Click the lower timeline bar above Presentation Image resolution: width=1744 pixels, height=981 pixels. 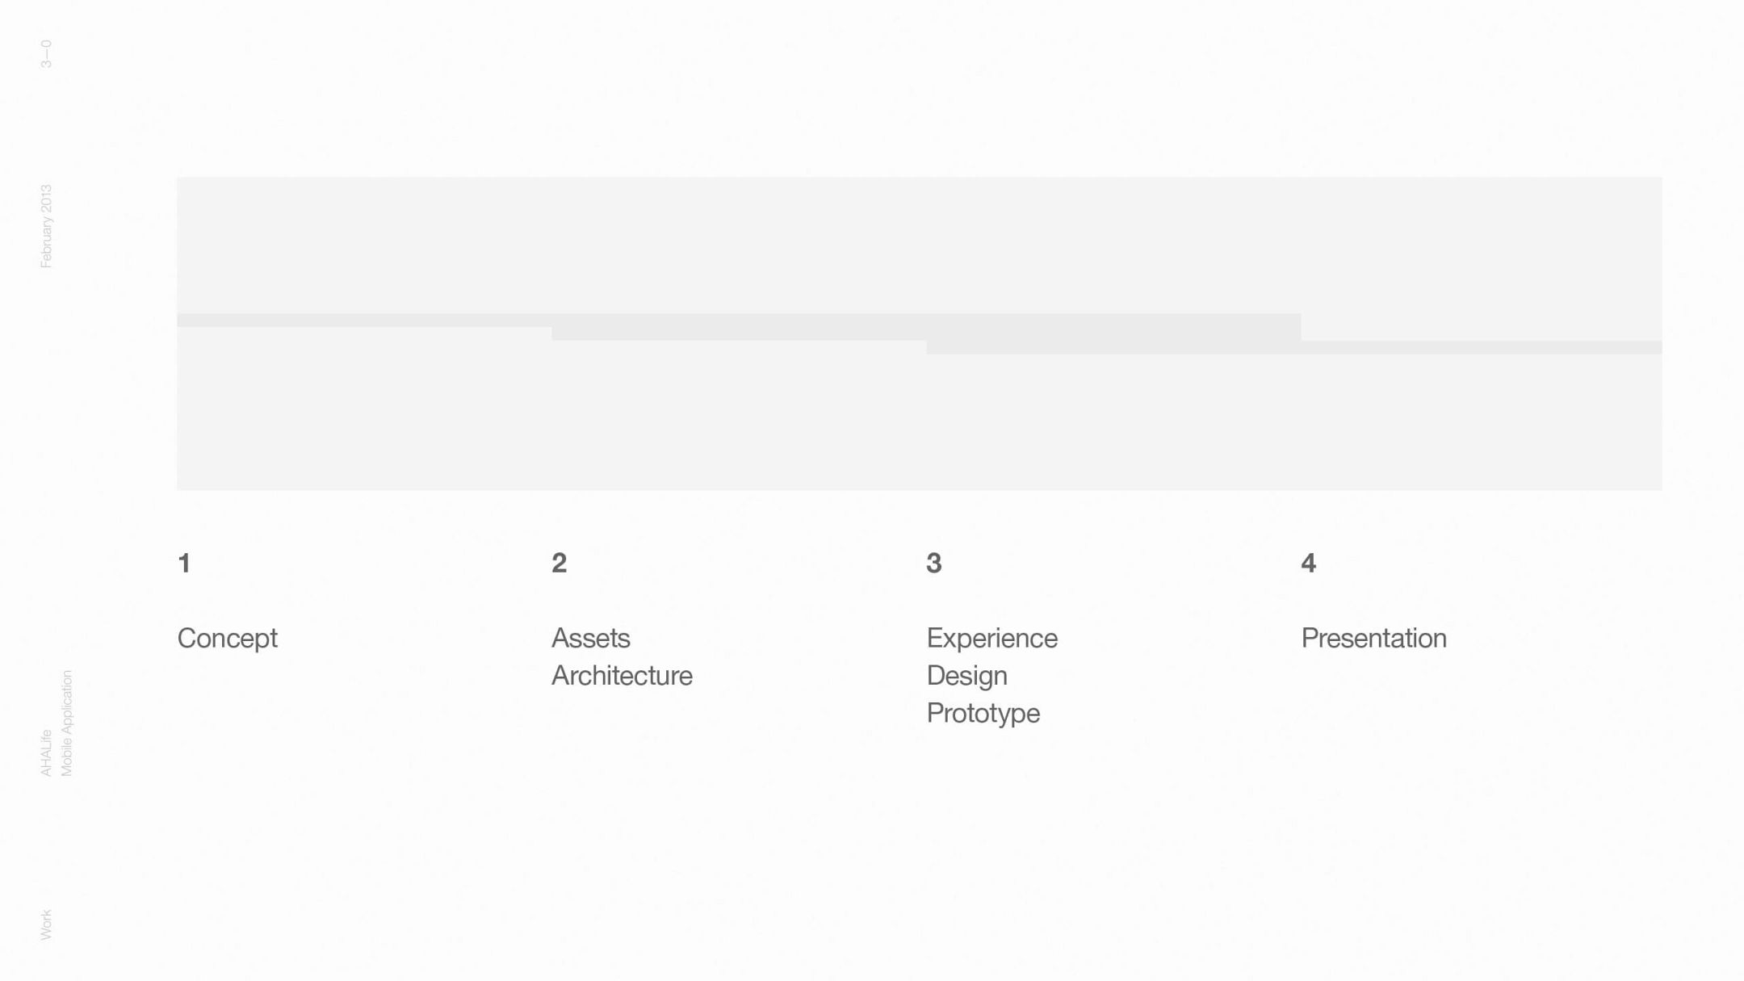pyautogui.click(x=1481, y=347)
